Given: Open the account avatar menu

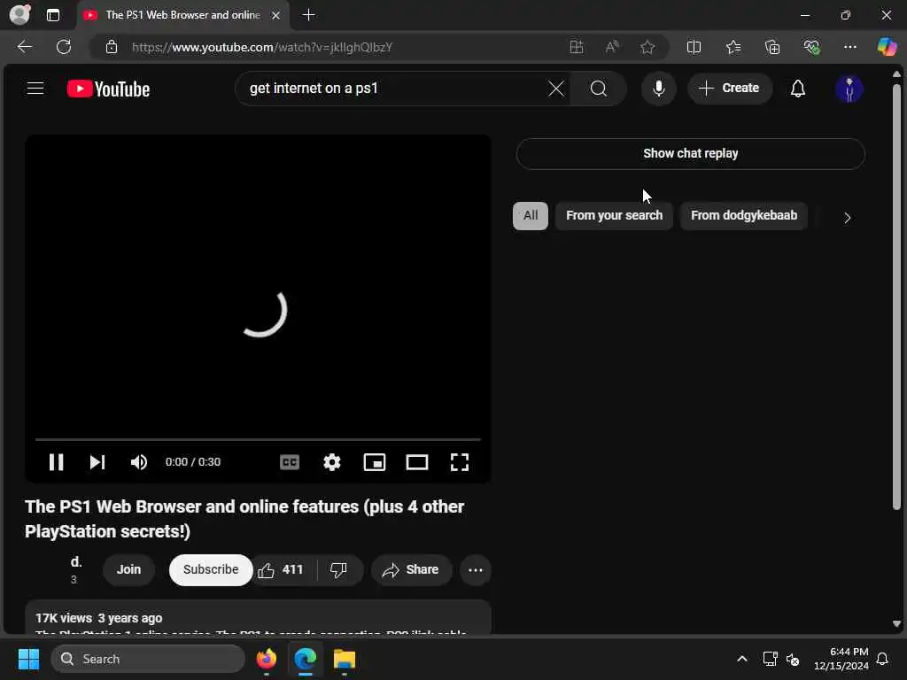Looking at the screenshot, I should tap(849, 89).
